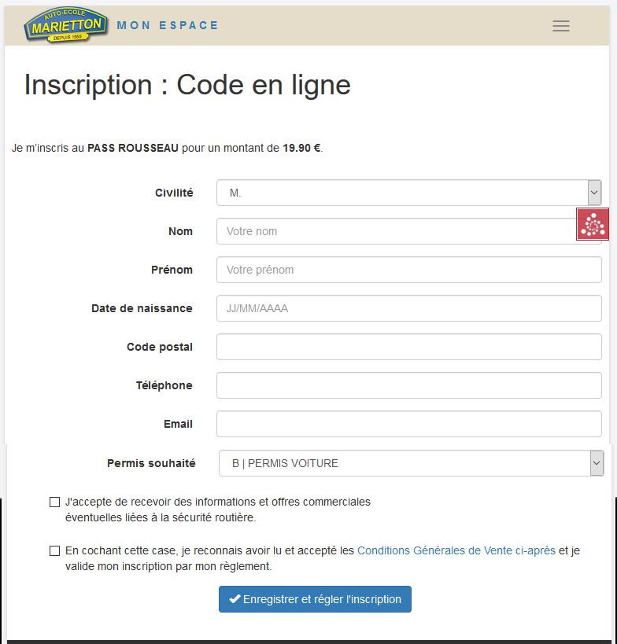Click the checkmark icon on the register button
Image resolution: width=617 pixels, height=644 pixels.
click(235, 599)
